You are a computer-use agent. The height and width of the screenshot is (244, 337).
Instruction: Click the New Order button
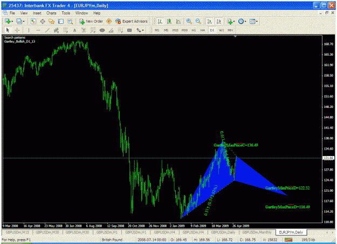(91, 21)
